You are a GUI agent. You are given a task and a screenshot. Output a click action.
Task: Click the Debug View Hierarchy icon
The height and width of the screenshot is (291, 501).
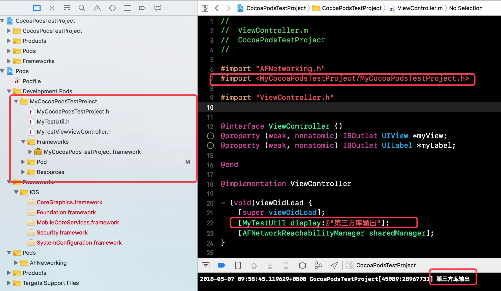302,265
